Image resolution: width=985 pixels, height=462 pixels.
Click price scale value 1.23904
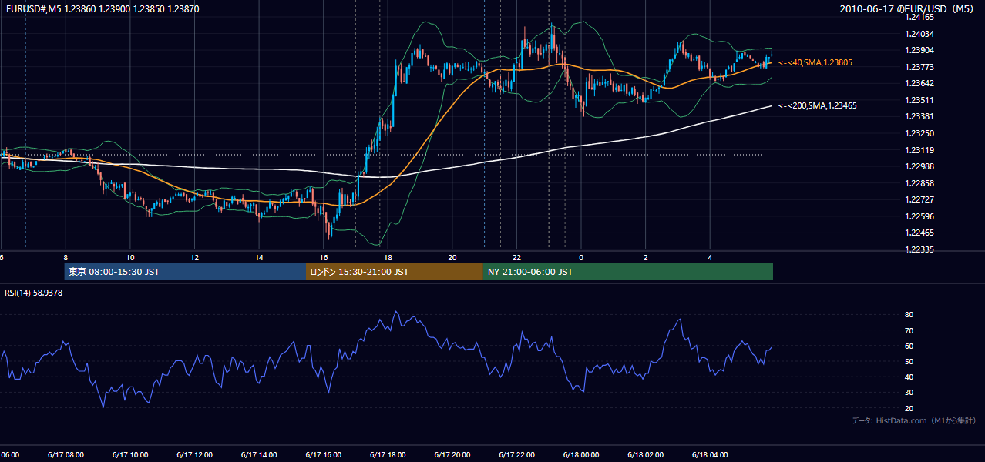click(x=921, y=50)
